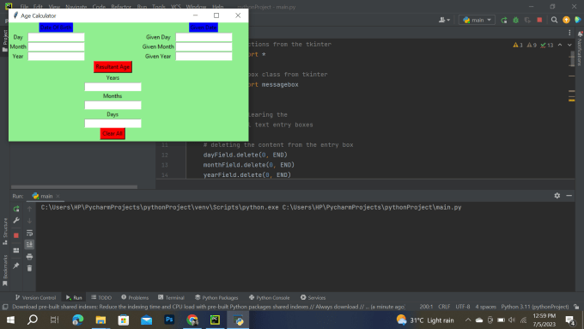Screen dimensions: 584x329
Task: Open the Structure side panel tab
Action: click(x=5, y=231)
